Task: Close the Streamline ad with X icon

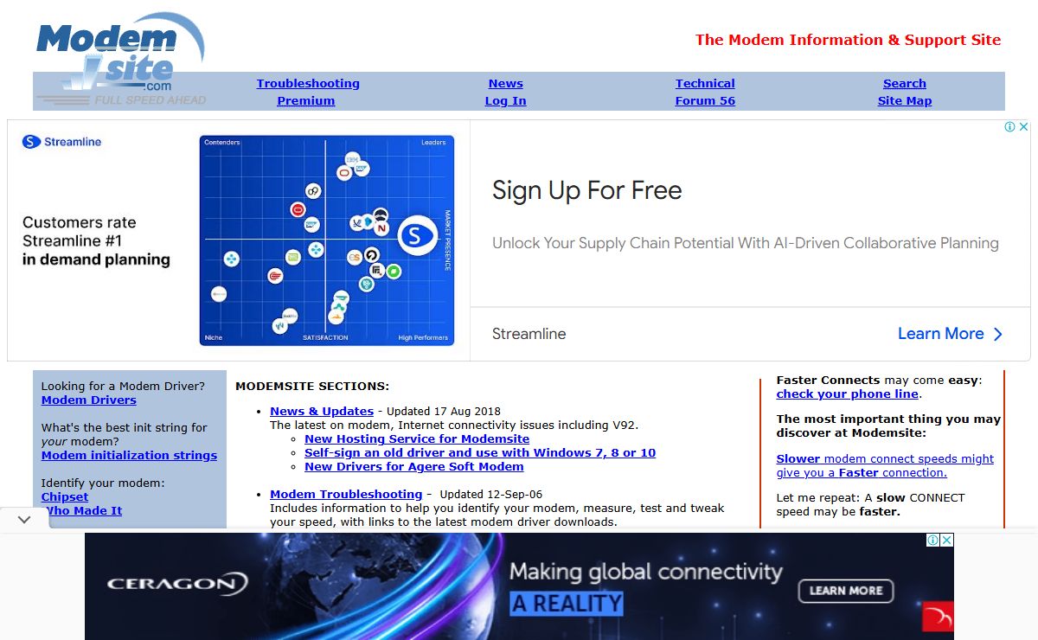Action: (1023, 127)
